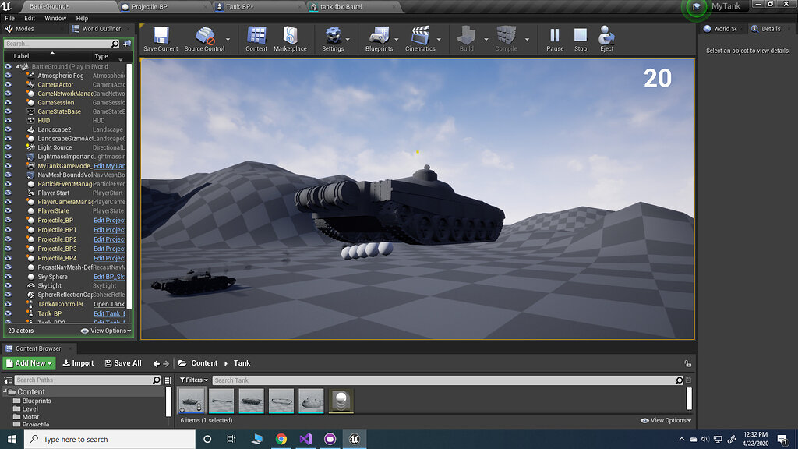Stop the play-in-editor session
798x449 pixels.
pos(581,37)
